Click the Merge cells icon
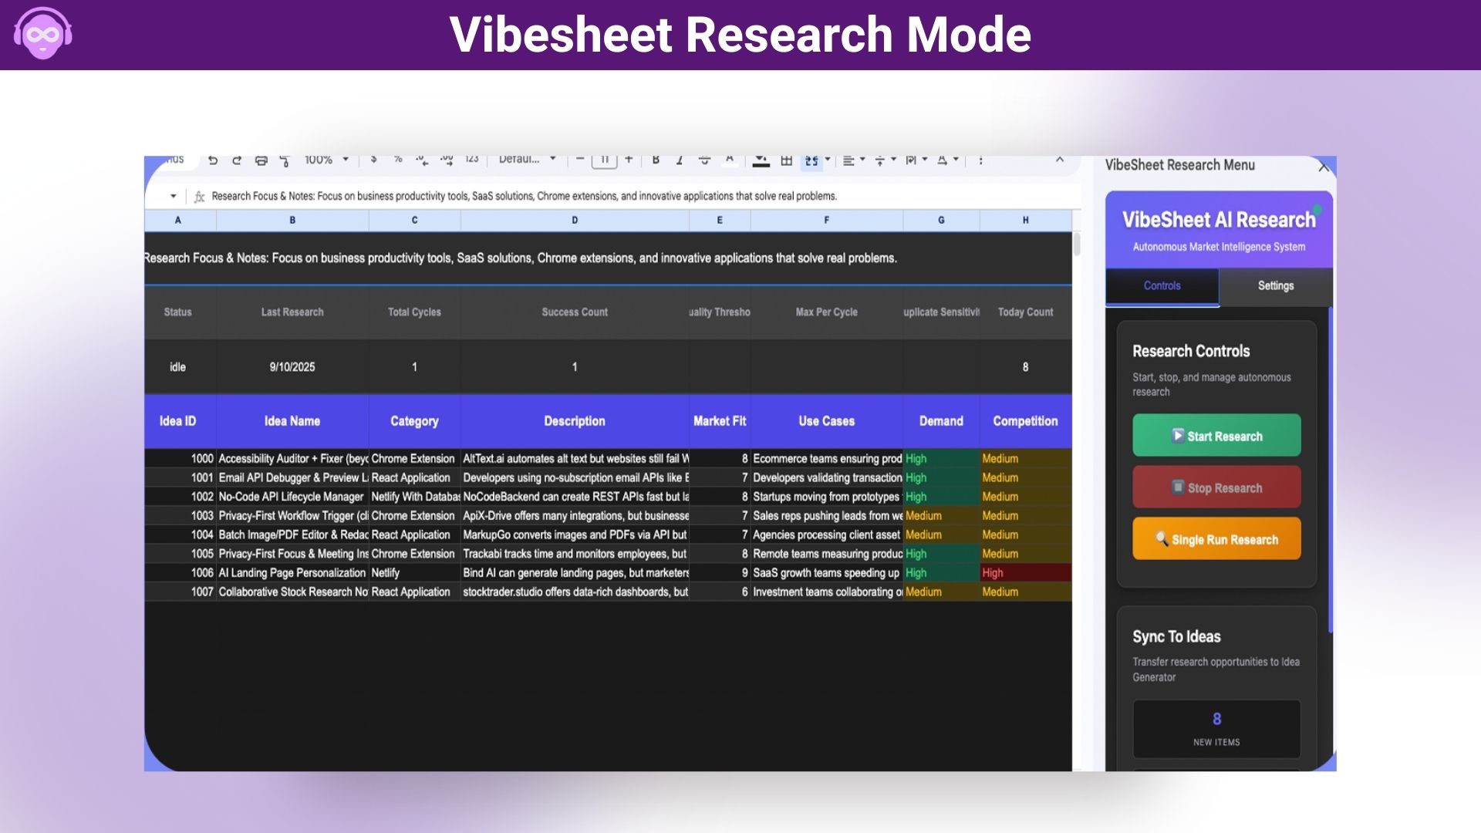The image size is (1481, 833). pos(811,160)
